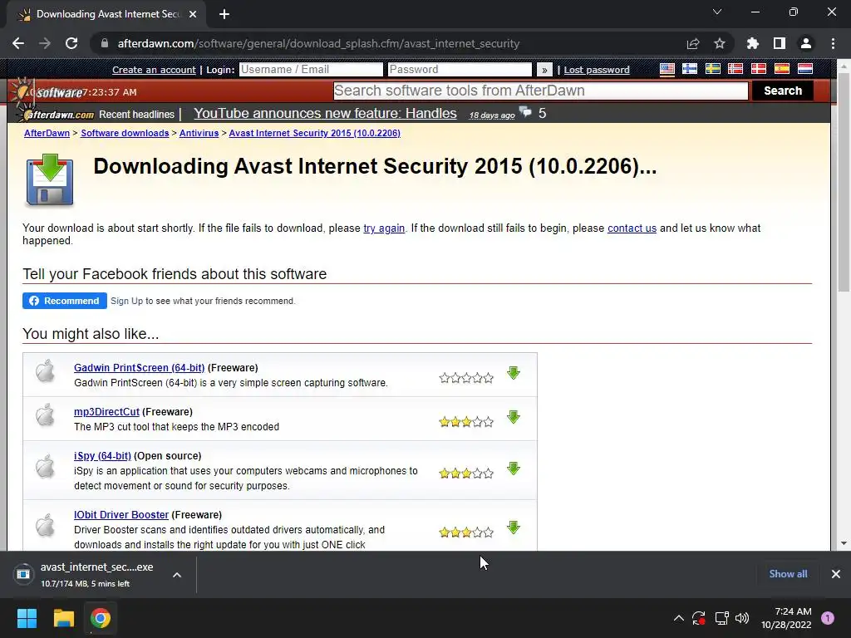The height and width of the screenshot is (638, 851).
Task: Select the Spanish flag language icon
Action: click(781, 69)
